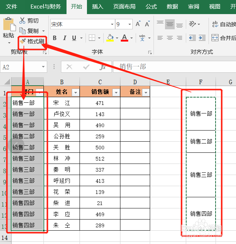Open the paste options dropdown arrow
Image resolution: width=236 pixels, height=244 pixels.
click(9, 43)
